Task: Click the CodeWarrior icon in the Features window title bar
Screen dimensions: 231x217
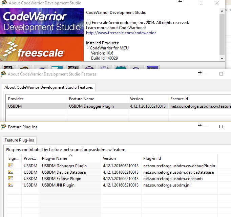Action: click(x=3, y=74)
